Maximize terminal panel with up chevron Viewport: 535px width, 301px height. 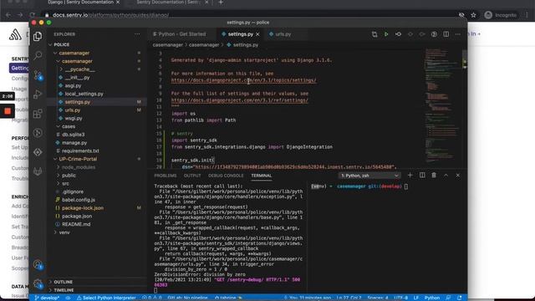pyautogui.click(x=446, y=175)
